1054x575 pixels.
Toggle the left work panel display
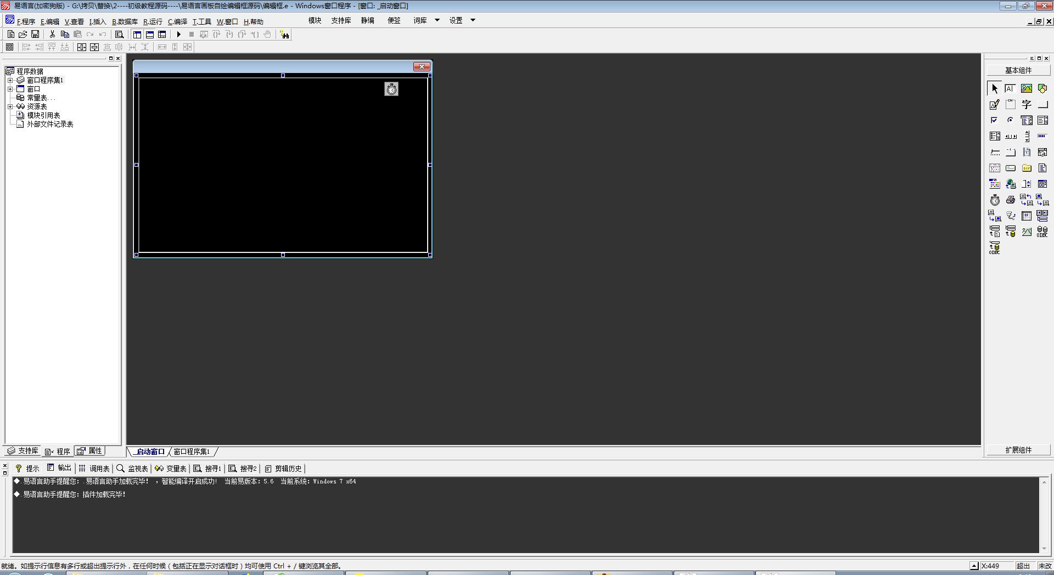click(137, 34)
